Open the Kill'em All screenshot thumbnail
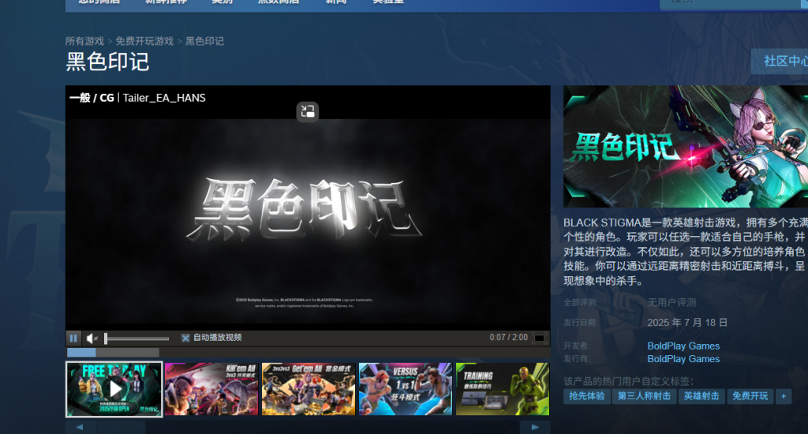The height and width of the screenshot is (434, 808). click(211, 389)
